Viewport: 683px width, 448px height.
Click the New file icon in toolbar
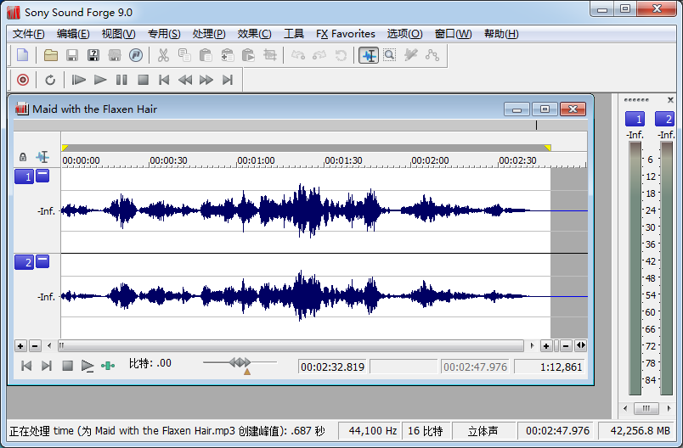click(x=23, y=55)
